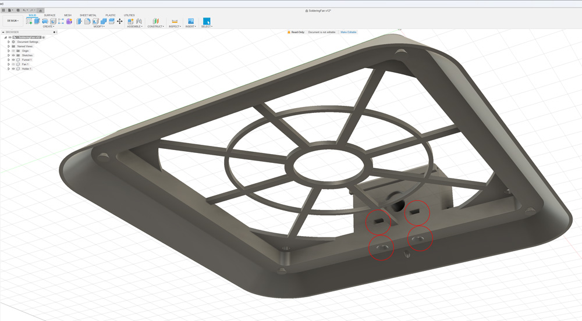Expand the Document Settings tree node
This screenshot has width=582, height=321.
click(9, 42)
